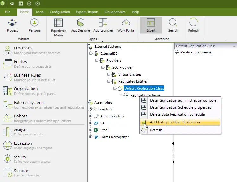Select Default Replication Class tree item
Viewport: 237px width, 182px height.
(x=144, y=88)
